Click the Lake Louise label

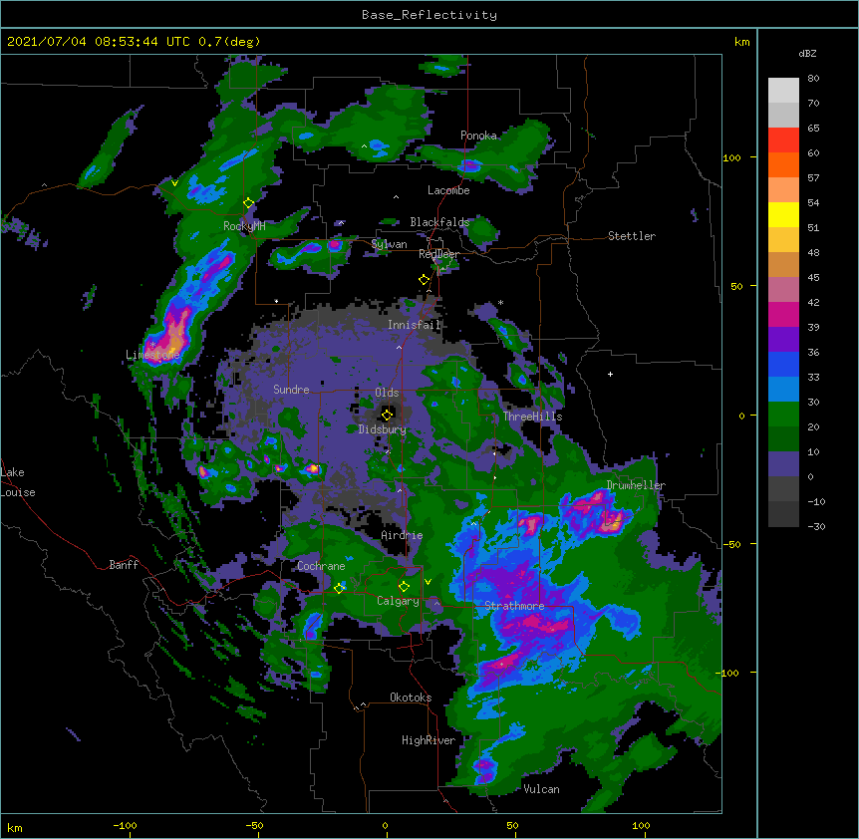coord(18,482)
